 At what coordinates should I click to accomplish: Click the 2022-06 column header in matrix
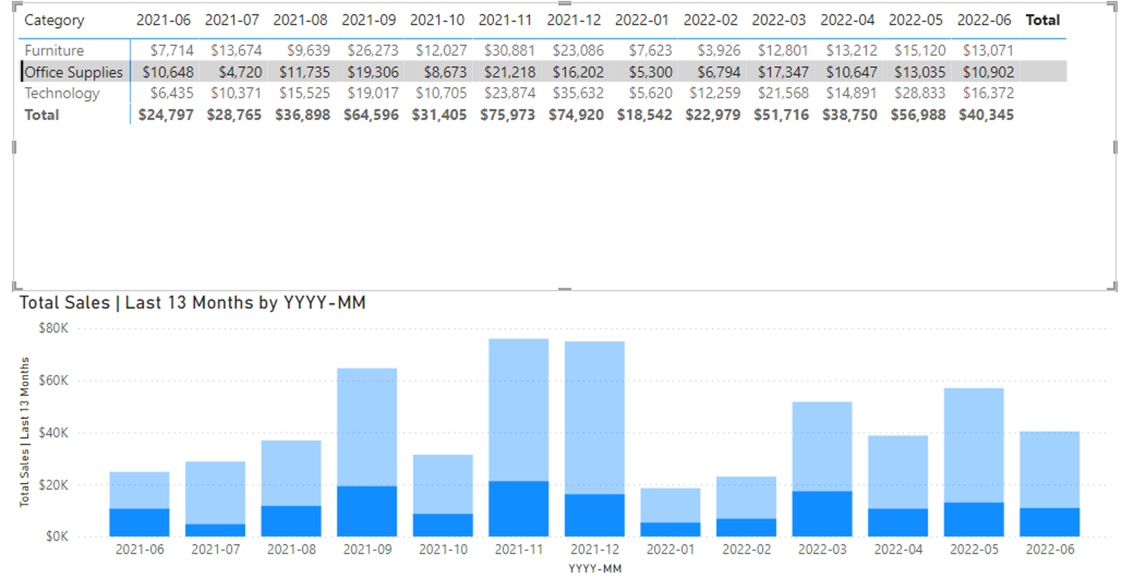(984, 20)
